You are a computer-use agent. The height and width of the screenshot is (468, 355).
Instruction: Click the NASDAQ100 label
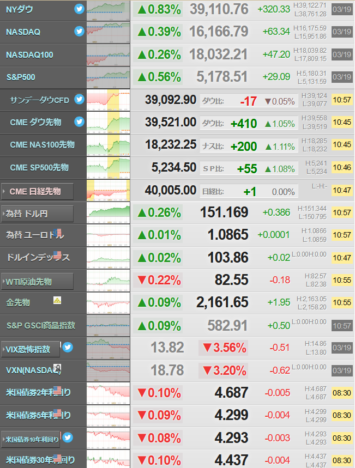(x=29, y=55)
